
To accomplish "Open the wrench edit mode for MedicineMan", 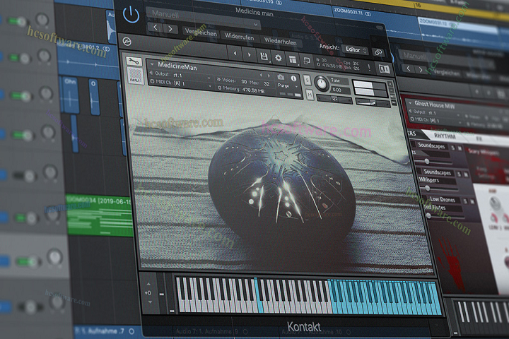I will coord(134,61).
